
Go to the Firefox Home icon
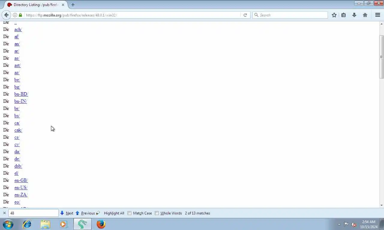tap(365, 15)
